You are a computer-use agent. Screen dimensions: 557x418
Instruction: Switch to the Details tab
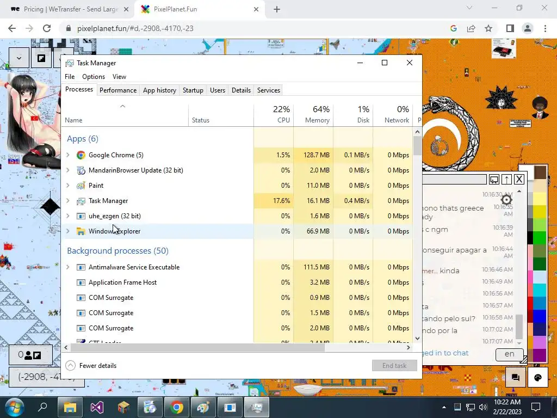point(241,90)
